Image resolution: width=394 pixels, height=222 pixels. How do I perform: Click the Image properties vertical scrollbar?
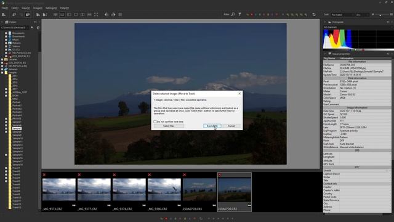[x=392, y=136]
